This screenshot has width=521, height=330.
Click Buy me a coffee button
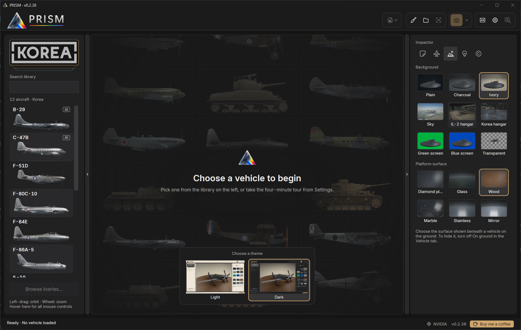pos(492,324)
